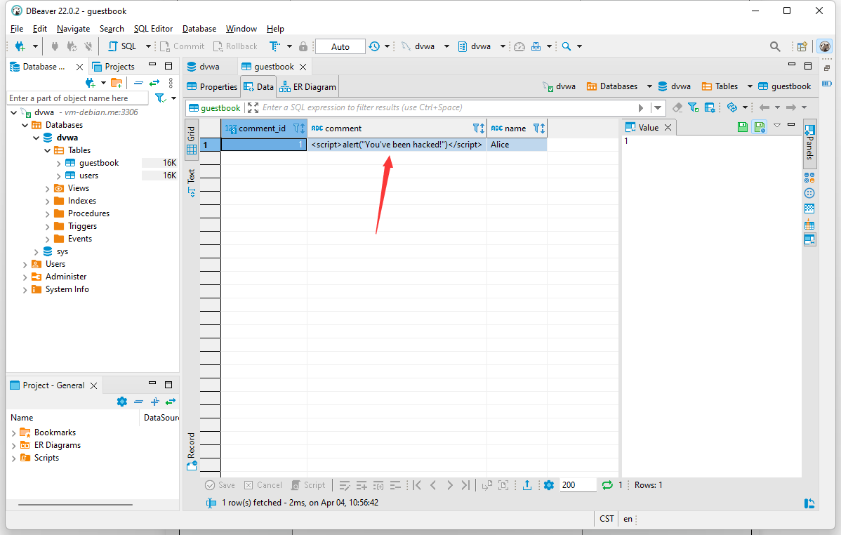Select the Indexes folder
The image size is (841, 535).
pyautogui.click(x=82, y=201)
